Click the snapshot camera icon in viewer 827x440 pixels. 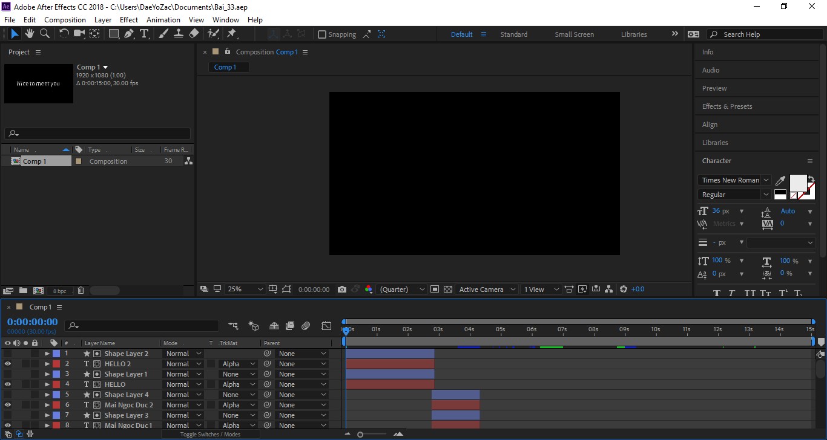tap(342, 290)
